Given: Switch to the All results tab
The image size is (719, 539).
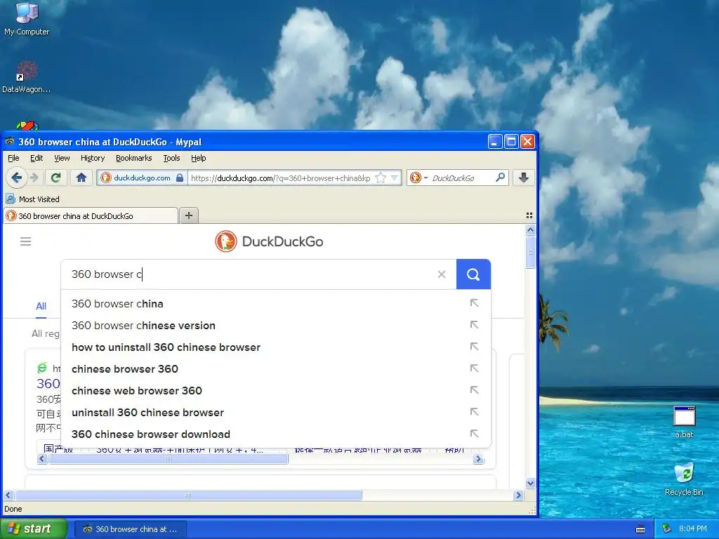Looking at the screenshot, I should coord(41,306).
